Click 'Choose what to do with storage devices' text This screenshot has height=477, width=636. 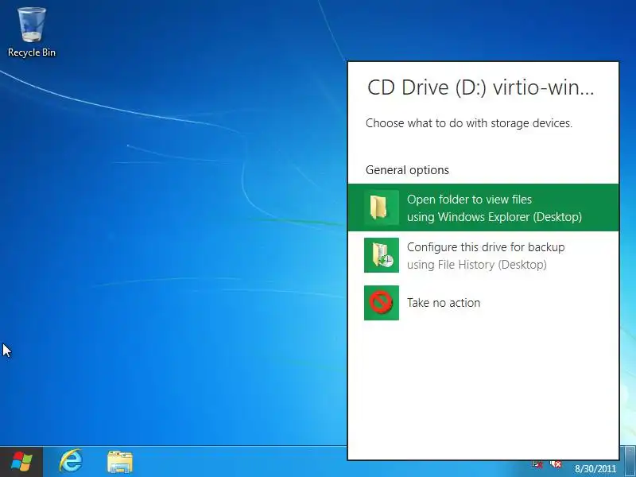(469, 123)
